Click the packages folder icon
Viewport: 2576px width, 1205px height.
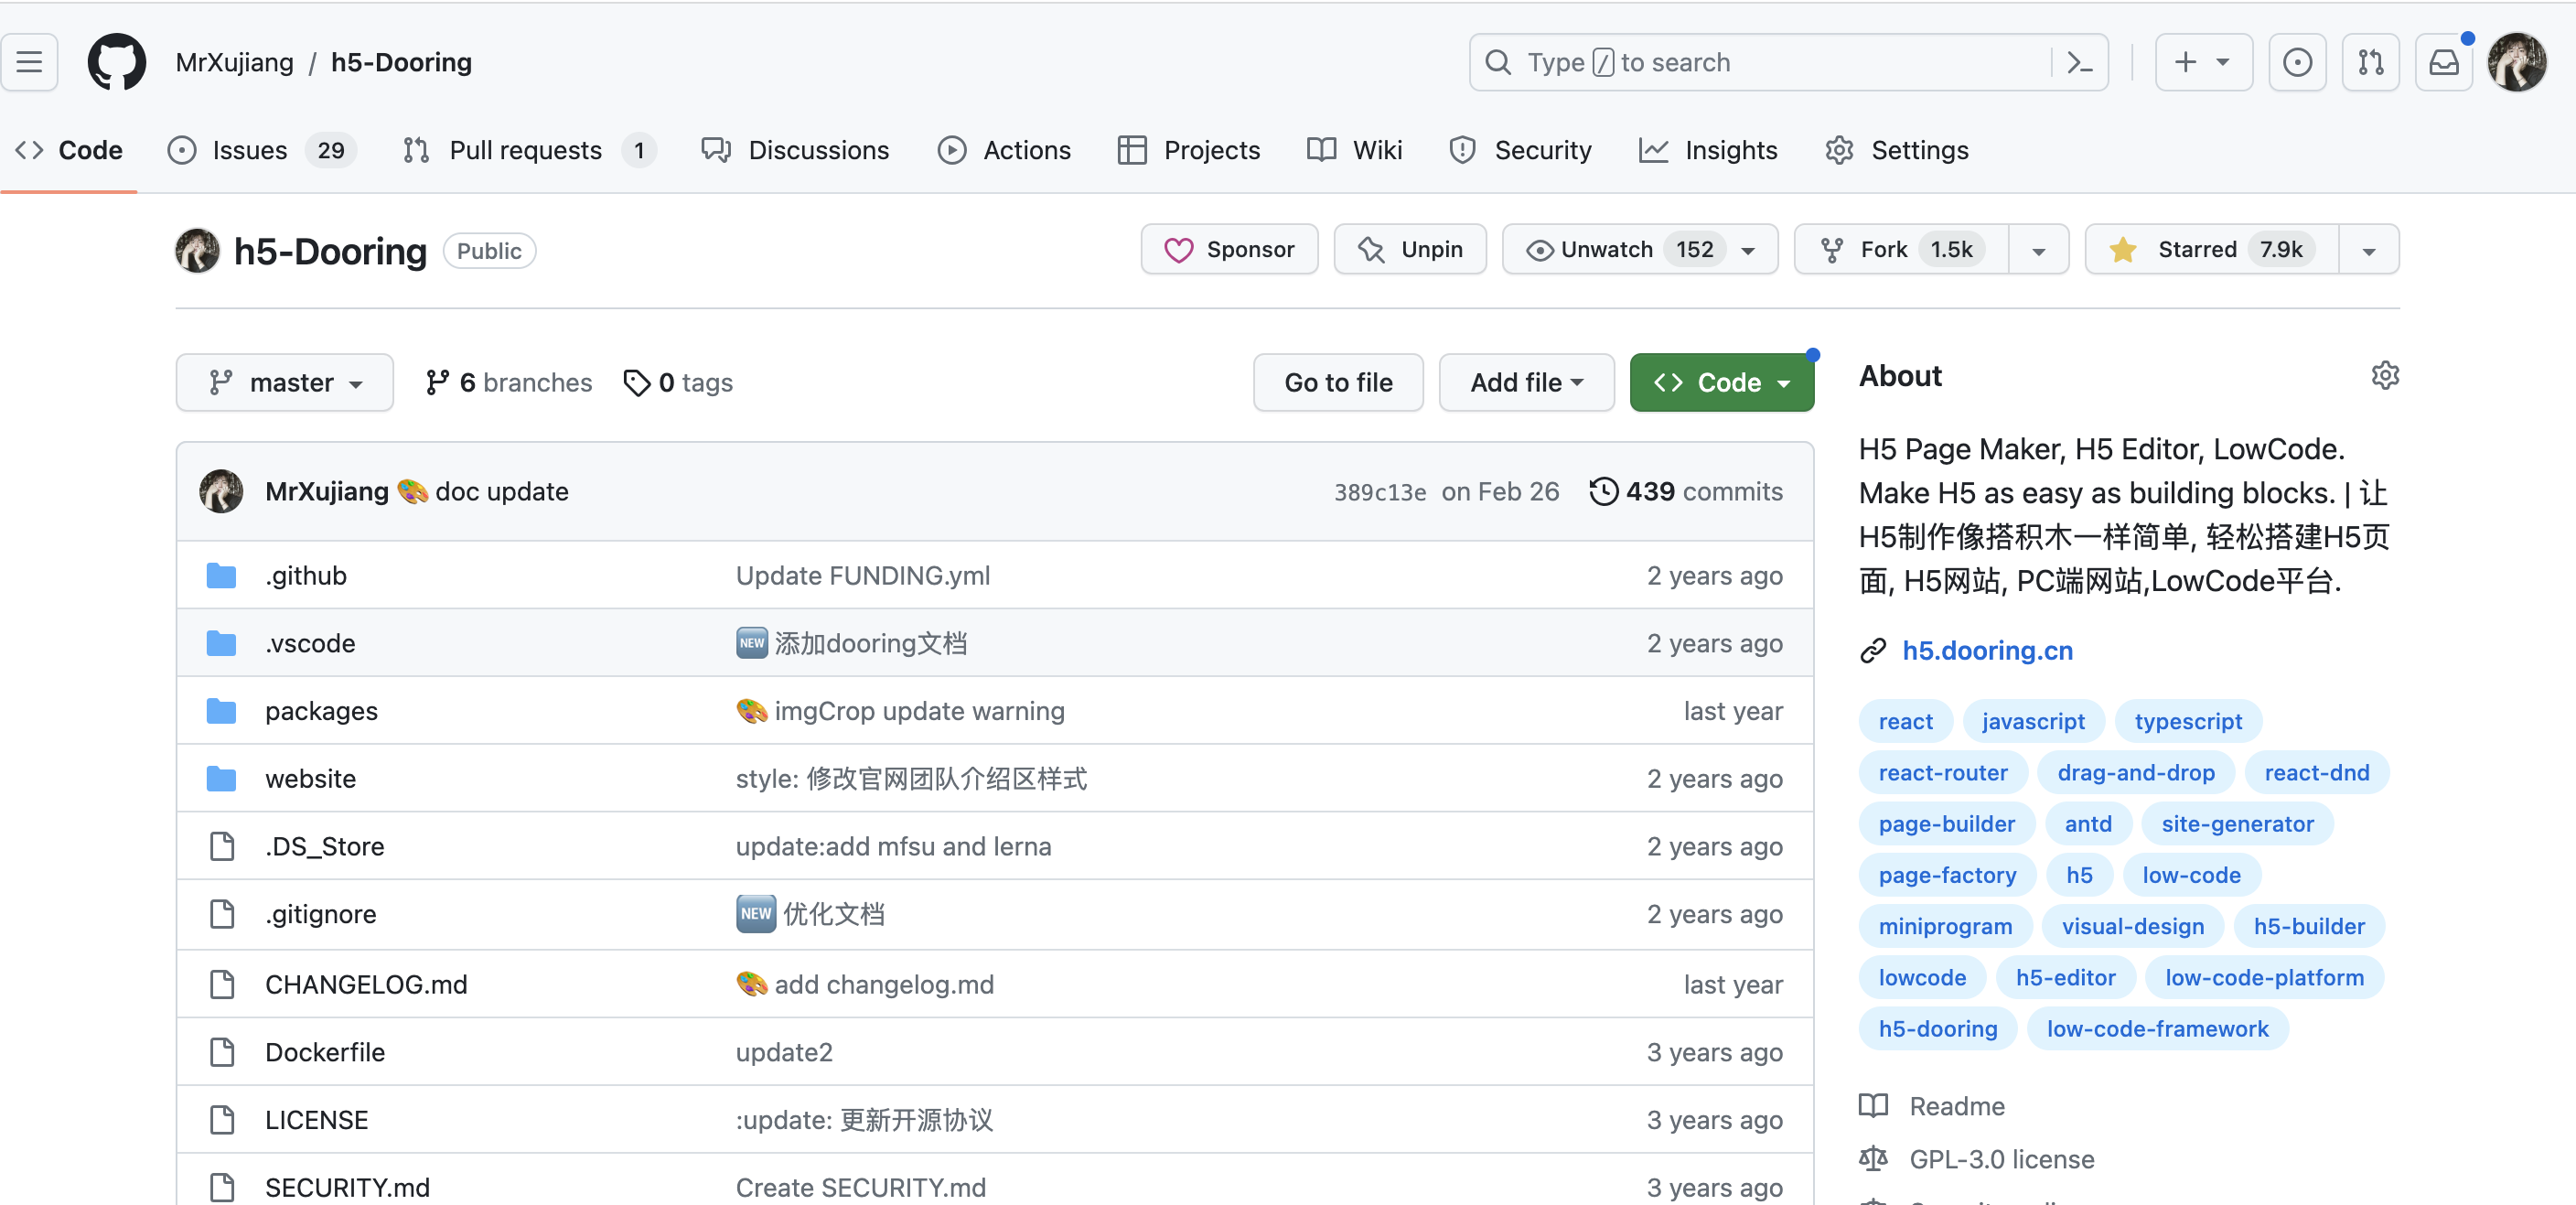coord(221,711)
